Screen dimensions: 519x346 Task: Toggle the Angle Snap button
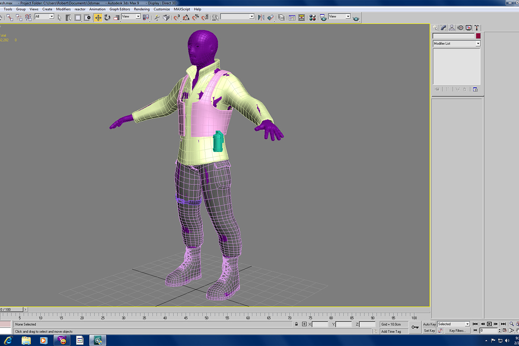coord(186,17)
